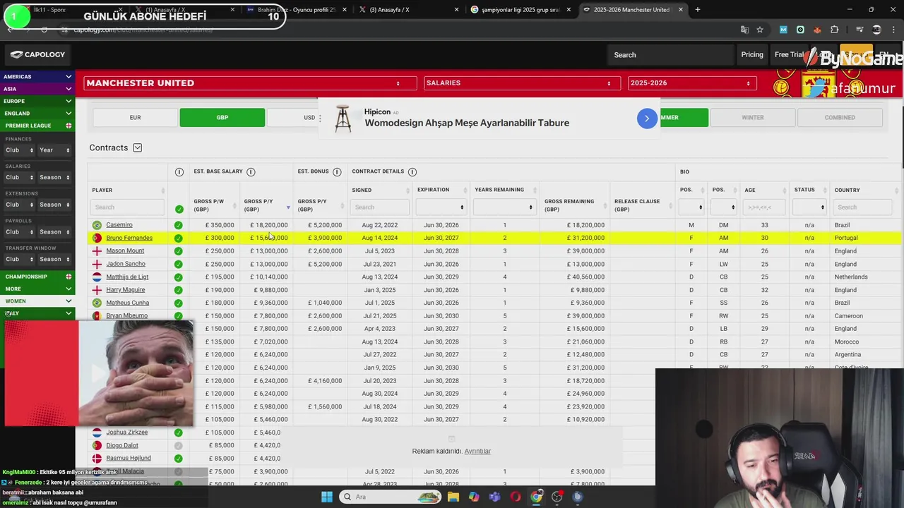This screenshot has width=904, height=508.
Task: Select the Combined window button
Action: 840,118
